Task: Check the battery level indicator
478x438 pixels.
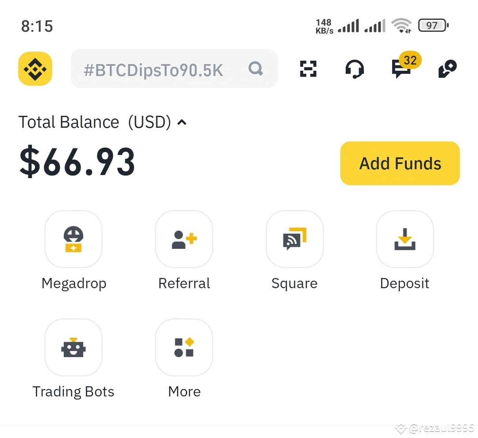Action: click(433, 25)
